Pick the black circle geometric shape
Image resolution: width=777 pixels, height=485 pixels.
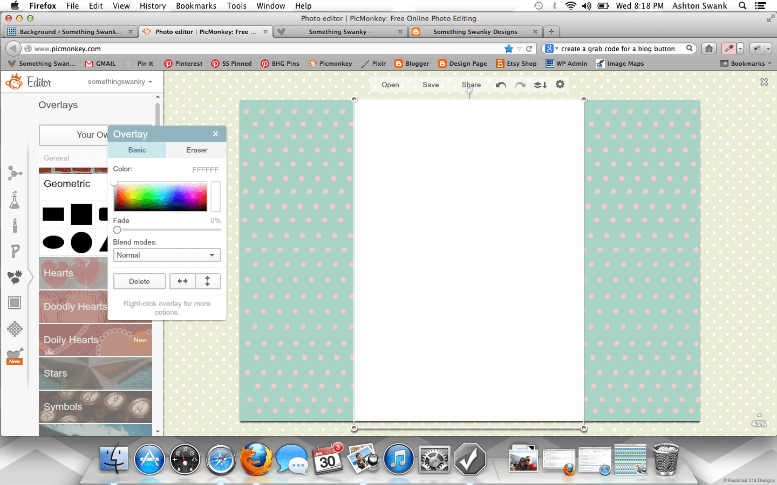81,242
